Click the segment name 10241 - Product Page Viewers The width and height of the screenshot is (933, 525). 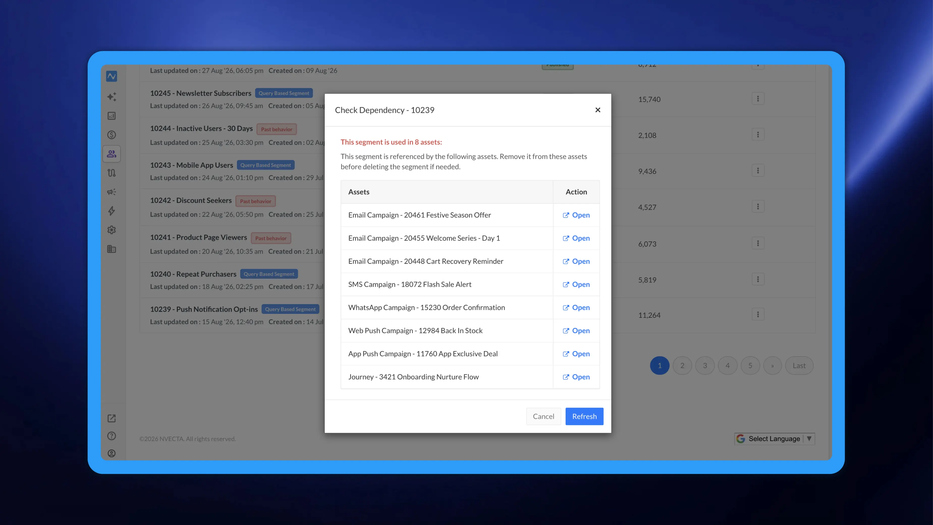coord(199,237)
